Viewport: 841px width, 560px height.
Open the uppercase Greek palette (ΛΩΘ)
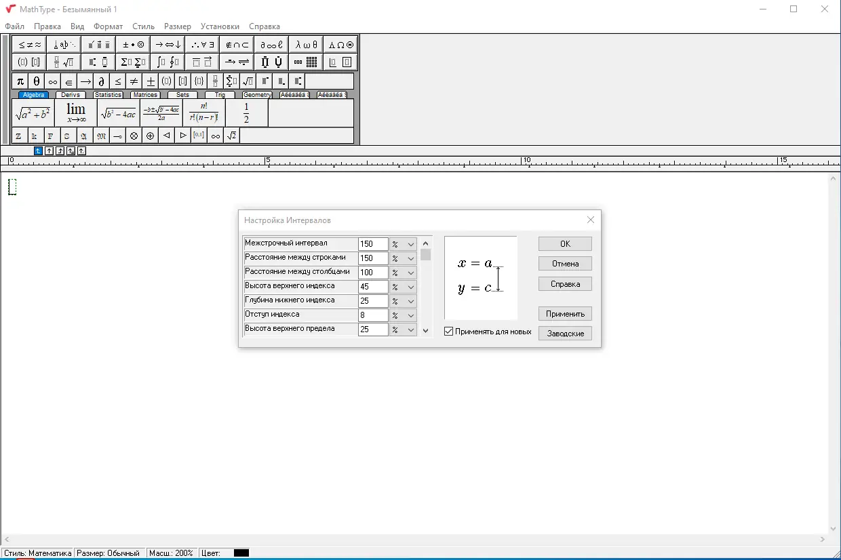pyautogui.click(x=340, y=45)
